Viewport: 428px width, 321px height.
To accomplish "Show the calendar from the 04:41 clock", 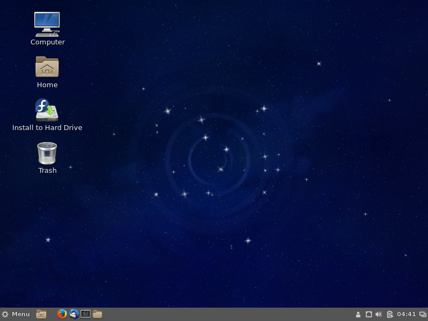I will tap(406, 314).
